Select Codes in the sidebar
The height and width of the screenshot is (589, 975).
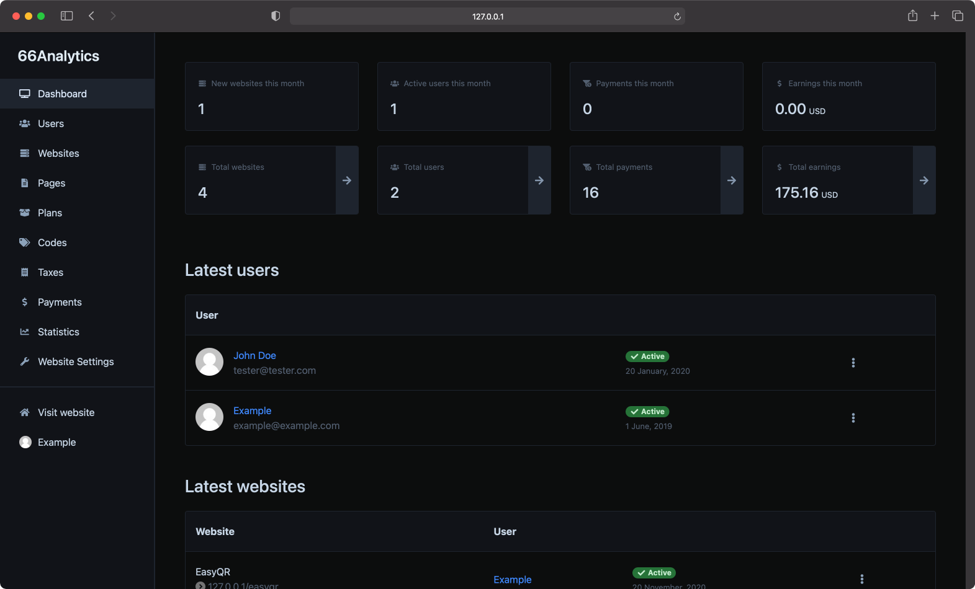point(77,242)
